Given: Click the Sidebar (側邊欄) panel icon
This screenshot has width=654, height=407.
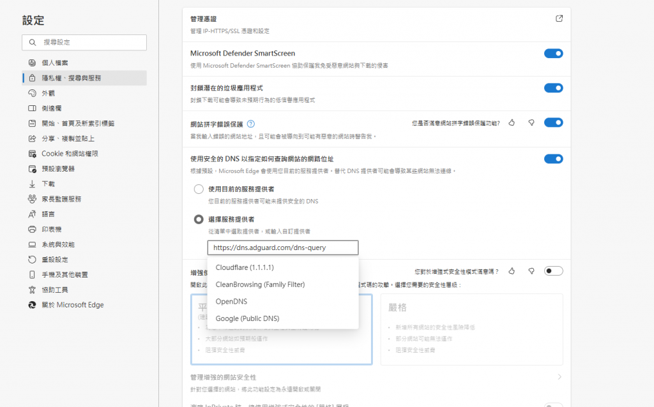Looking at the screenshot, I should pyautogui.click(x=32, y=108).
